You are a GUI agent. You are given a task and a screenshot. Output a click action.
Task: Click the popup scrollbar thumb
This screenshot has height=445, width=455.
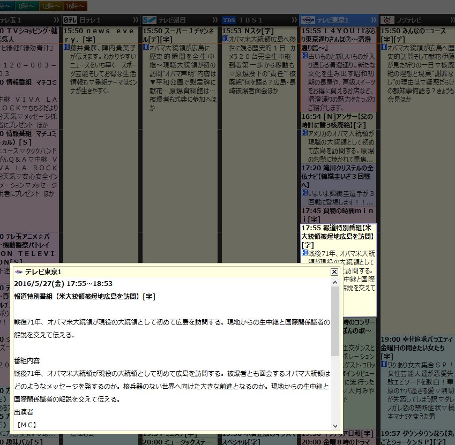(335, 321)
